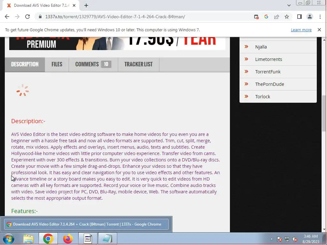The height and width of the screenshot is (245, 327).
Task: Click the premium banner advertisement
Action: (x=118, y=43)
